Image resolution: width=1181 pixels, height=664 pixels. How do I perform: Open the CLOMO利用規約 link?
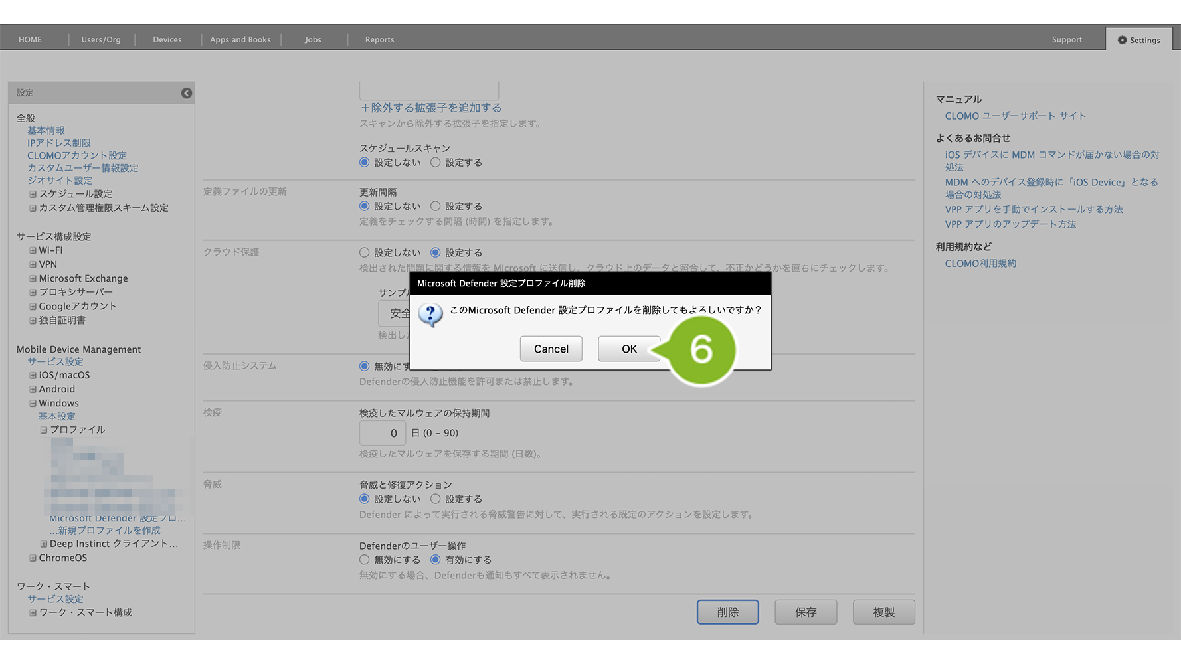[980, 263]
